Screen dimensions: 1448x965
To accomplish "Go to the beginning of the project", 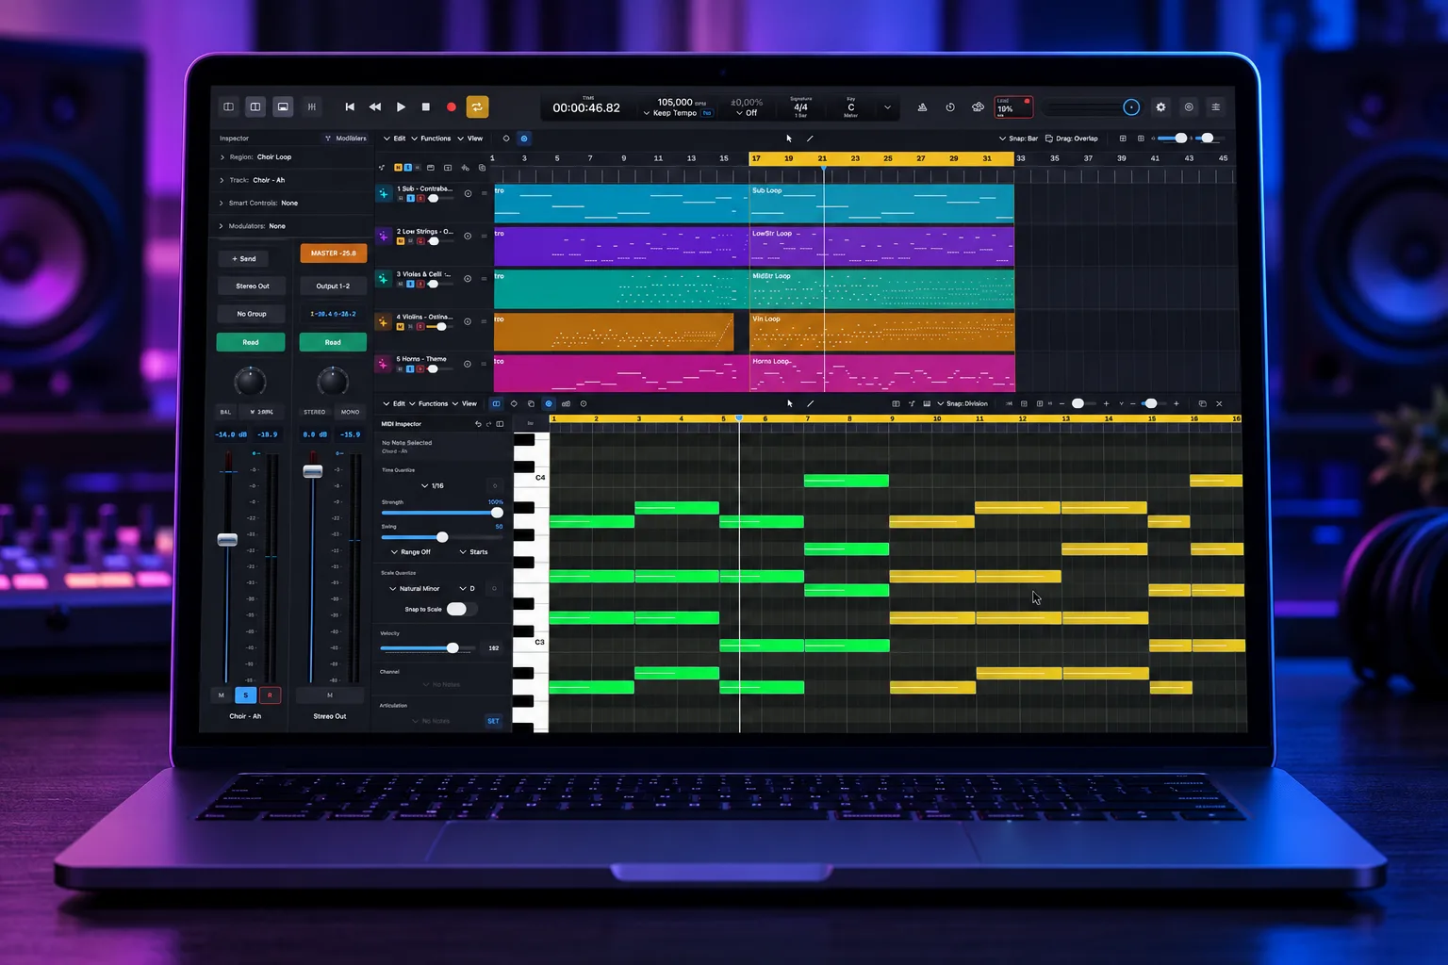I will coord(350,107).
